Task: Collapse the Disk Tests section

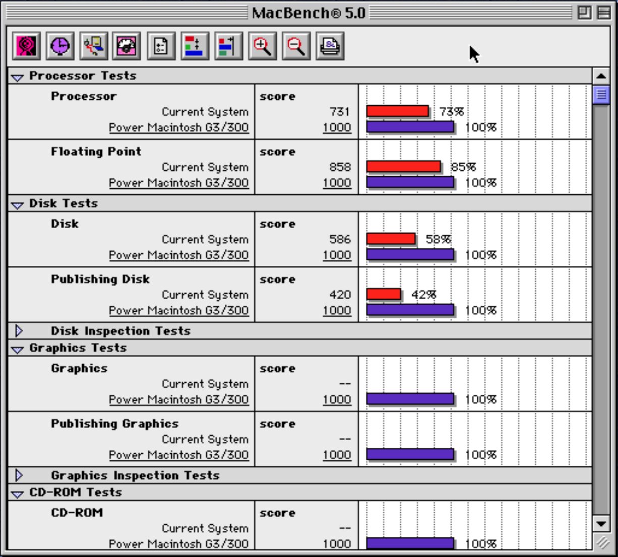Action: (x=18, y=204)
